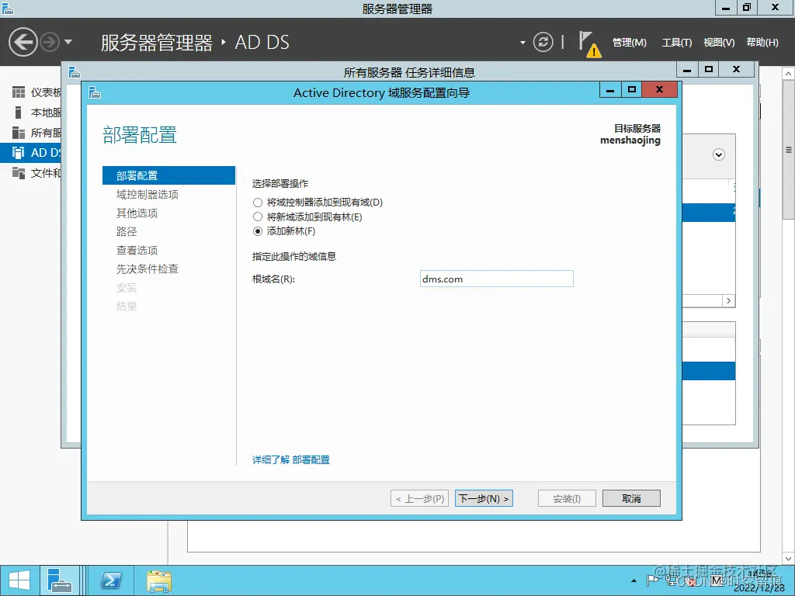The image size is (795, 596).
Task: Open File Explorer from the taskbar
Action: point(158,580)
